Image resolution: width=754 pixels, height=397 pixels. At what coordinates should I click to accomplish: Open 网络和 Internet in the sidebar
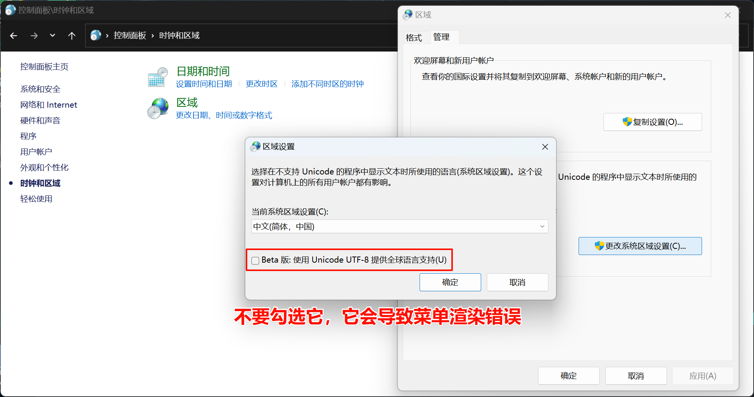coord(49,105)
